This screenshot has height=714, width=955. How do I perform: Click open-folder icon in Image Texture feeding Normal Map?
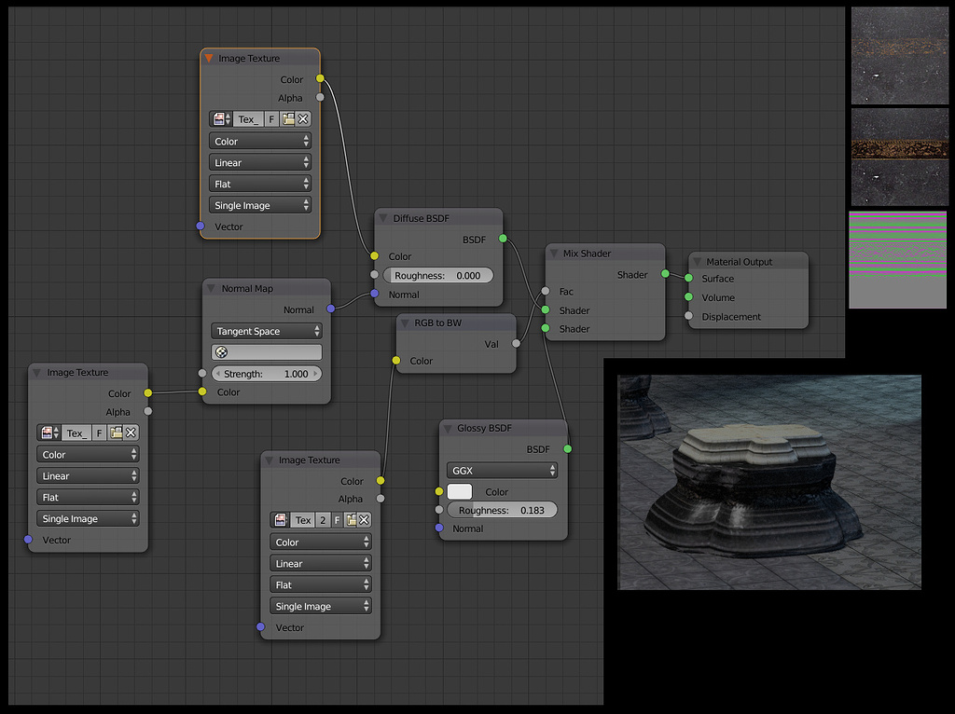(115, 433)
